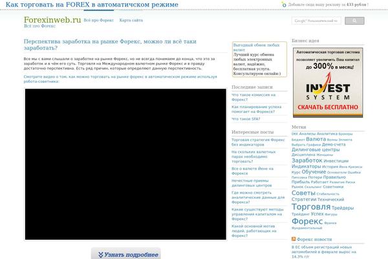388x259 pixels.
Task: Select the Торговля tag
Action: point(311,207)
